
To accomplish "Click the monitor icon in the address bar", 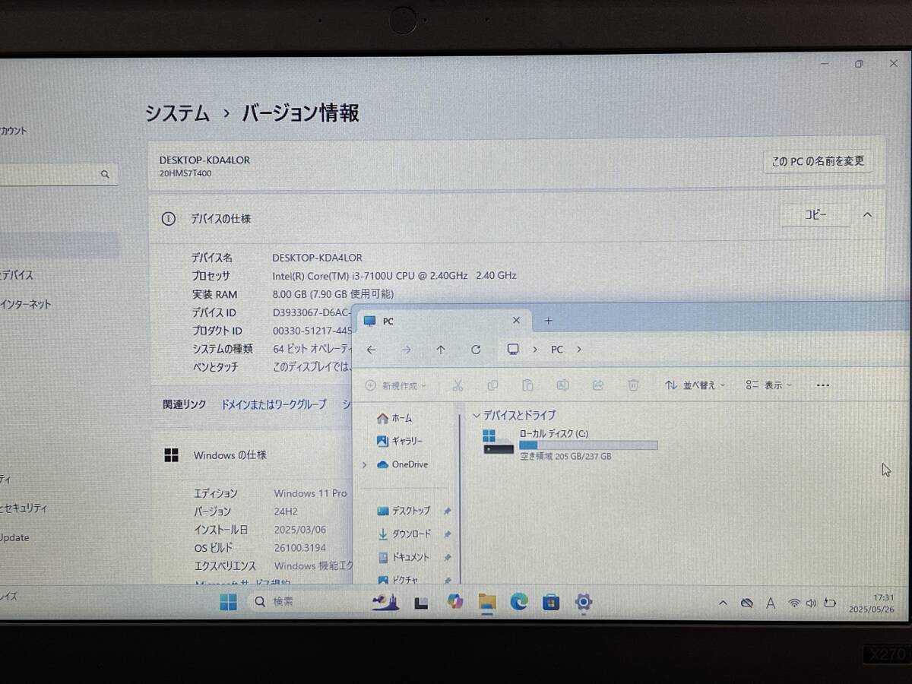I will [x=513, y=349].
